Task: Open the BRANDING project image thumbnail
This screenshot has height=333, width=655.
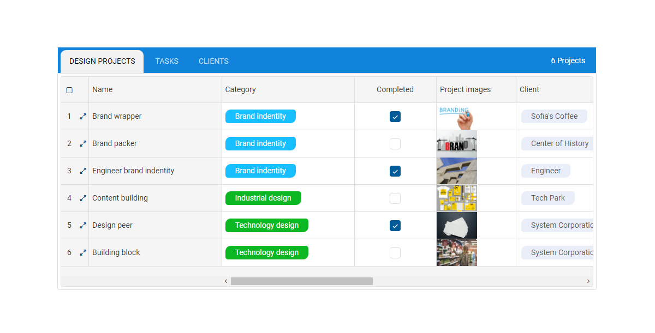Action: [456, 116]
